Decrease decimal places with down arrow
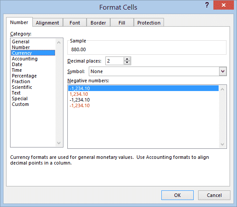Viewport: 237px width, 207px height. (x=127, y=63)
